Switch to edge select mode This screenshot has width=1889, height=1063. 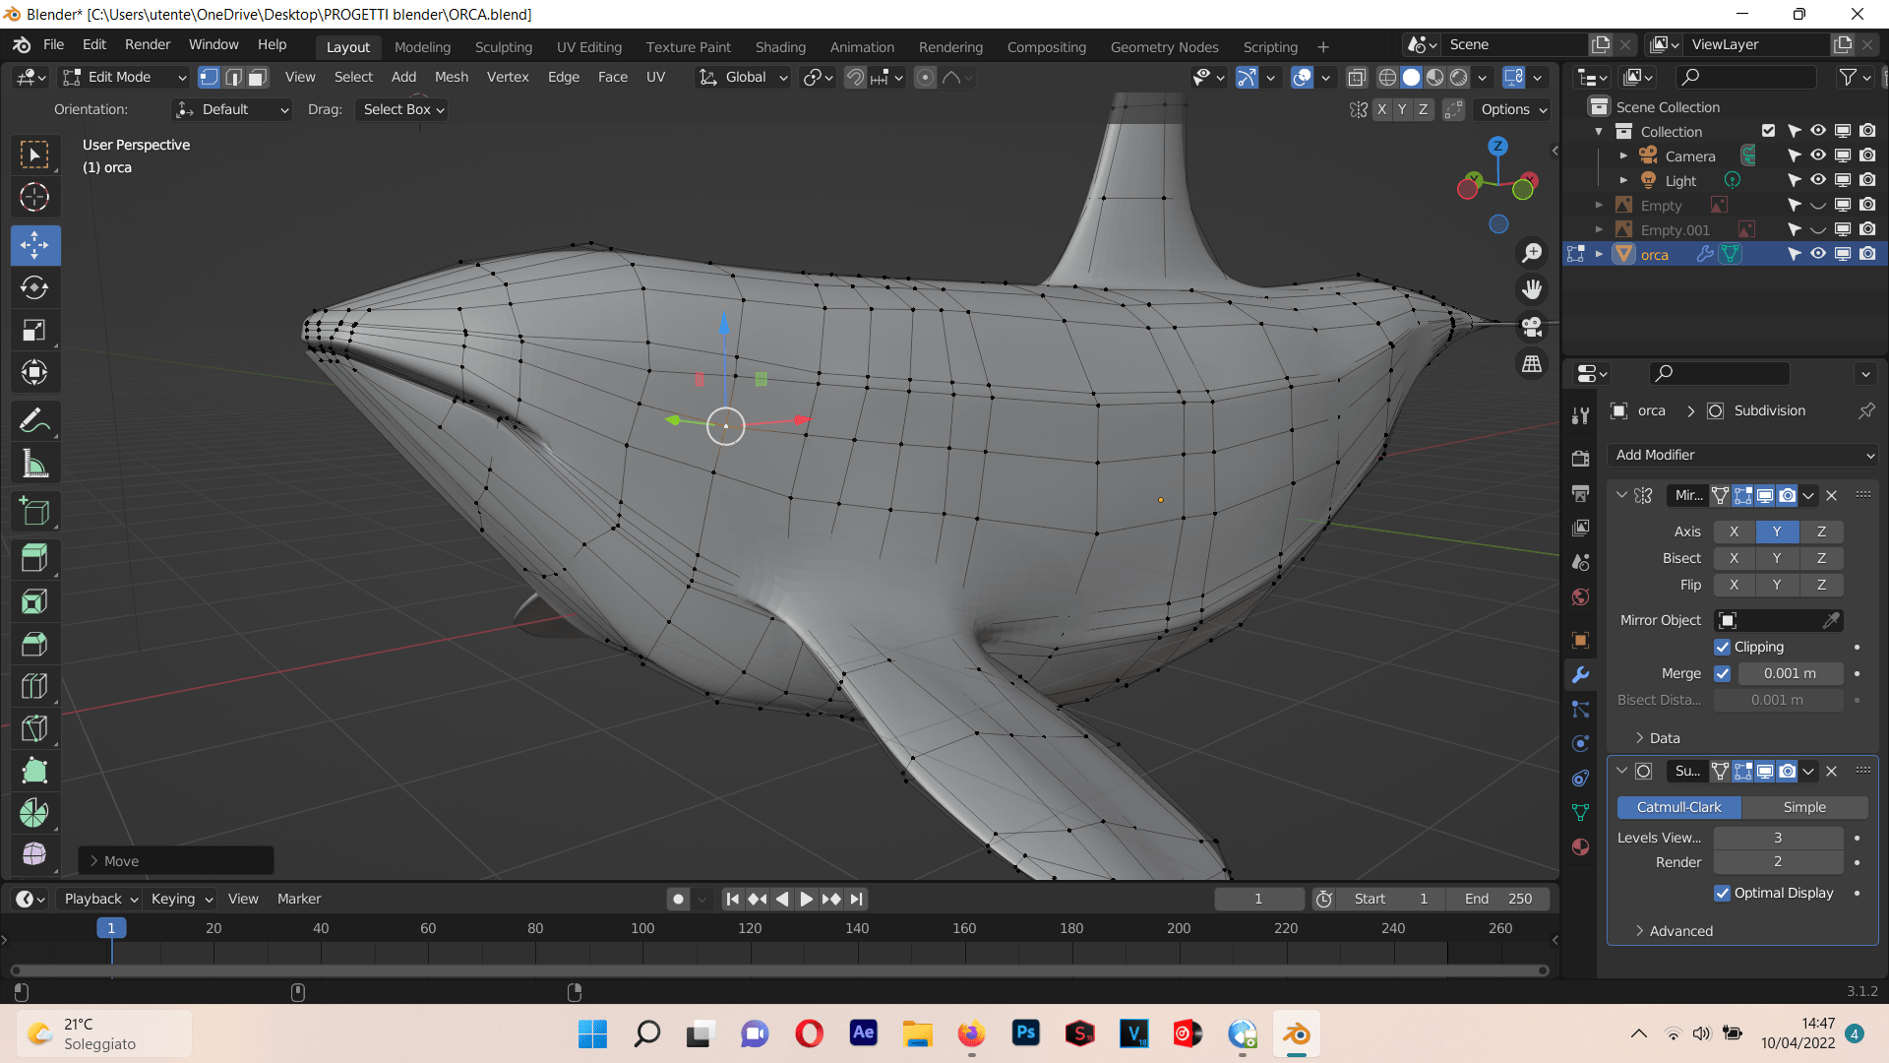[233, 77]
